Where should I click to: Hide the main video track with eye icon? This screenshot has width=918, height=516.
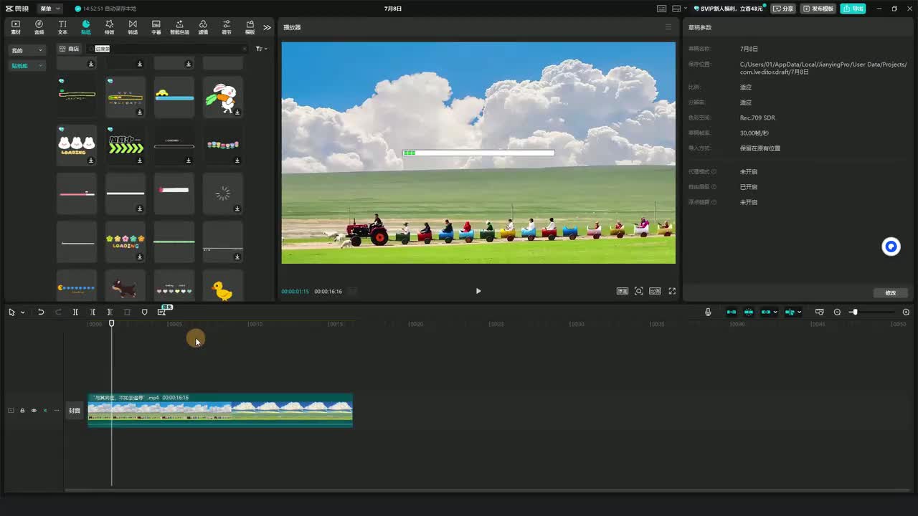click(34, 411)
